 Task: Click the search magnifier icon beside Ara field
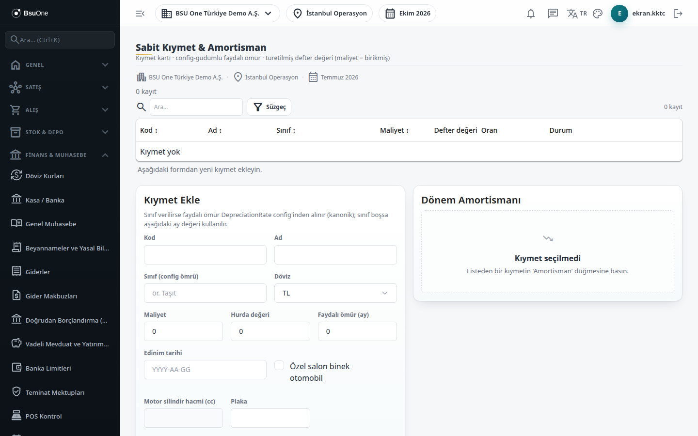[141, 107]
